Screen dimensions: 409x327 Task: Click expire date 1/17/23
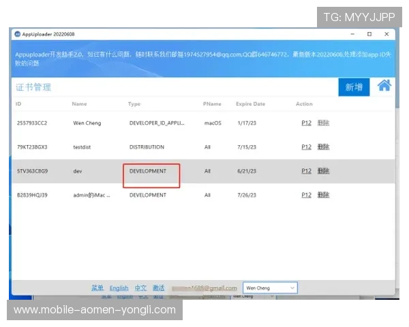247,123
